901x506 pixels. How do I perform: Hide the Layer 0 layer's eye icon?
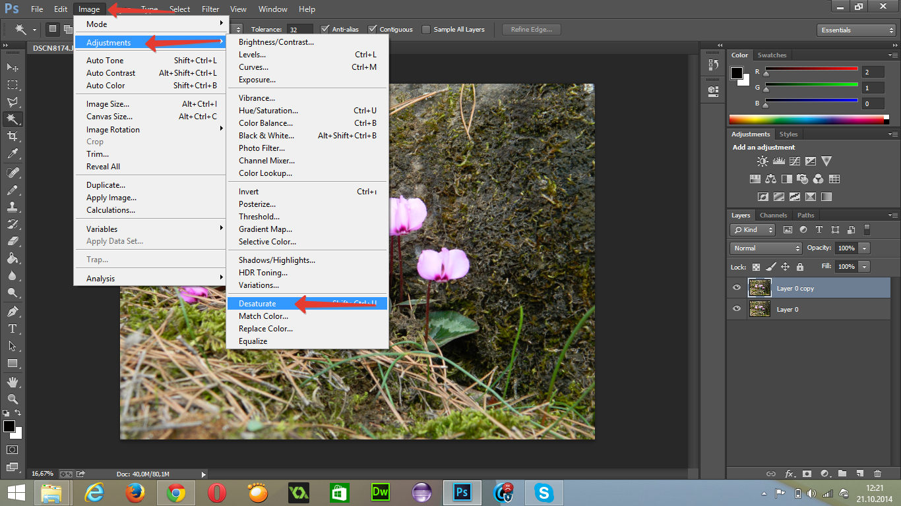(x=737, y=309)
